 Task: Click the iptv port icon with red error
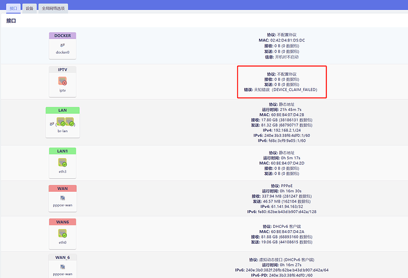[x=62, y=81]
